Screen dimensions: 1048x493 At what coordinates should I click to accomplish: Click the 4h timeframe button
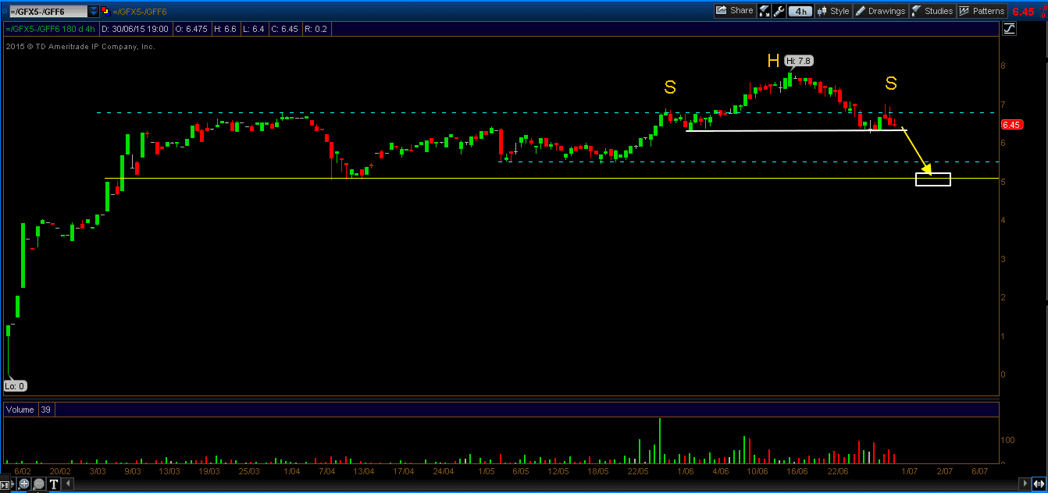800,11
